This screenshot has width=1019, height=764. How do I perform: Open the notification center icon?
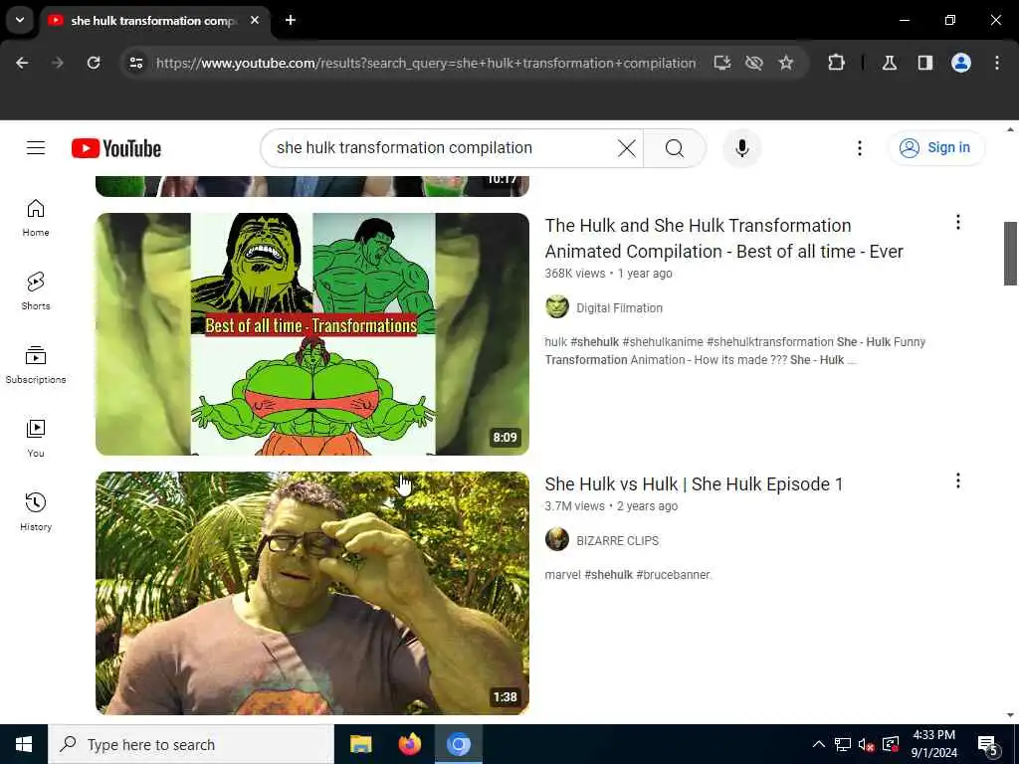[x=987, y=744]
